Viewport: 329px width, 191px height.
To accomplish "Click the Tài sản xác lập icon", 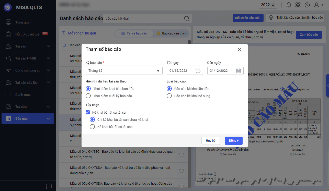I will 8,82.
